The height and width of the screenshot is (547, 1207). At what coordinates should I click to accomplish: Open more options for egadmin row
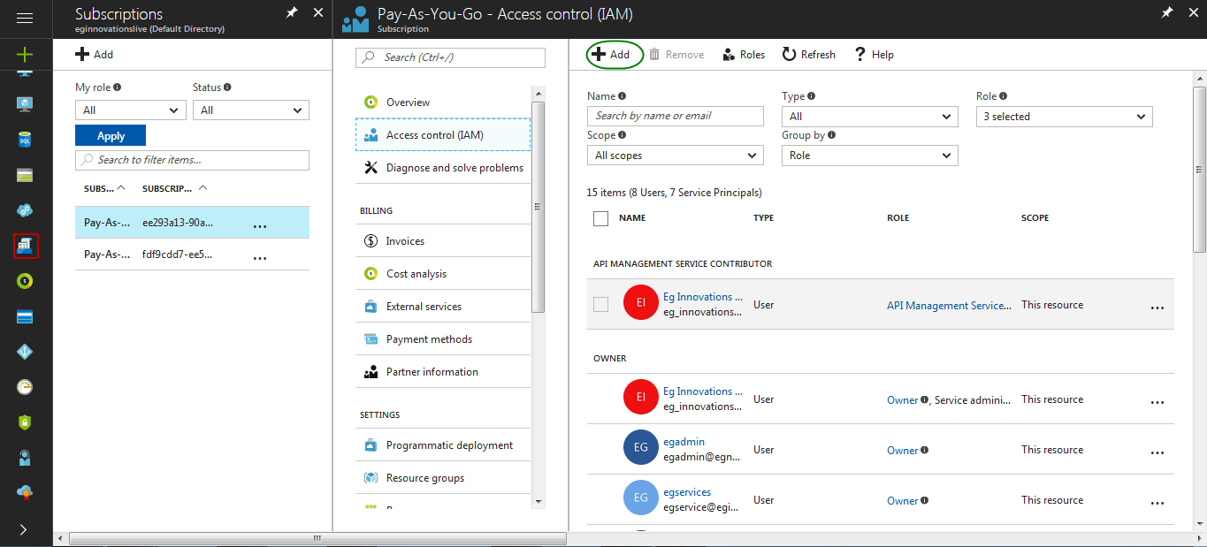1157,453
